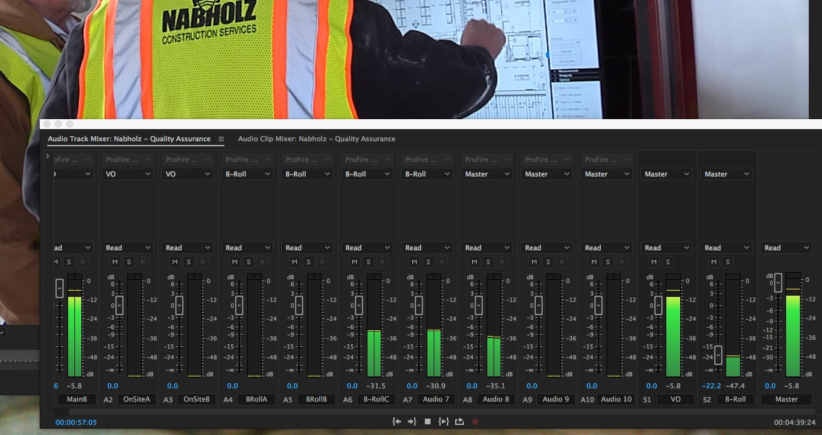Solo the MainB track
822x435 pixels.
point(69,262)
